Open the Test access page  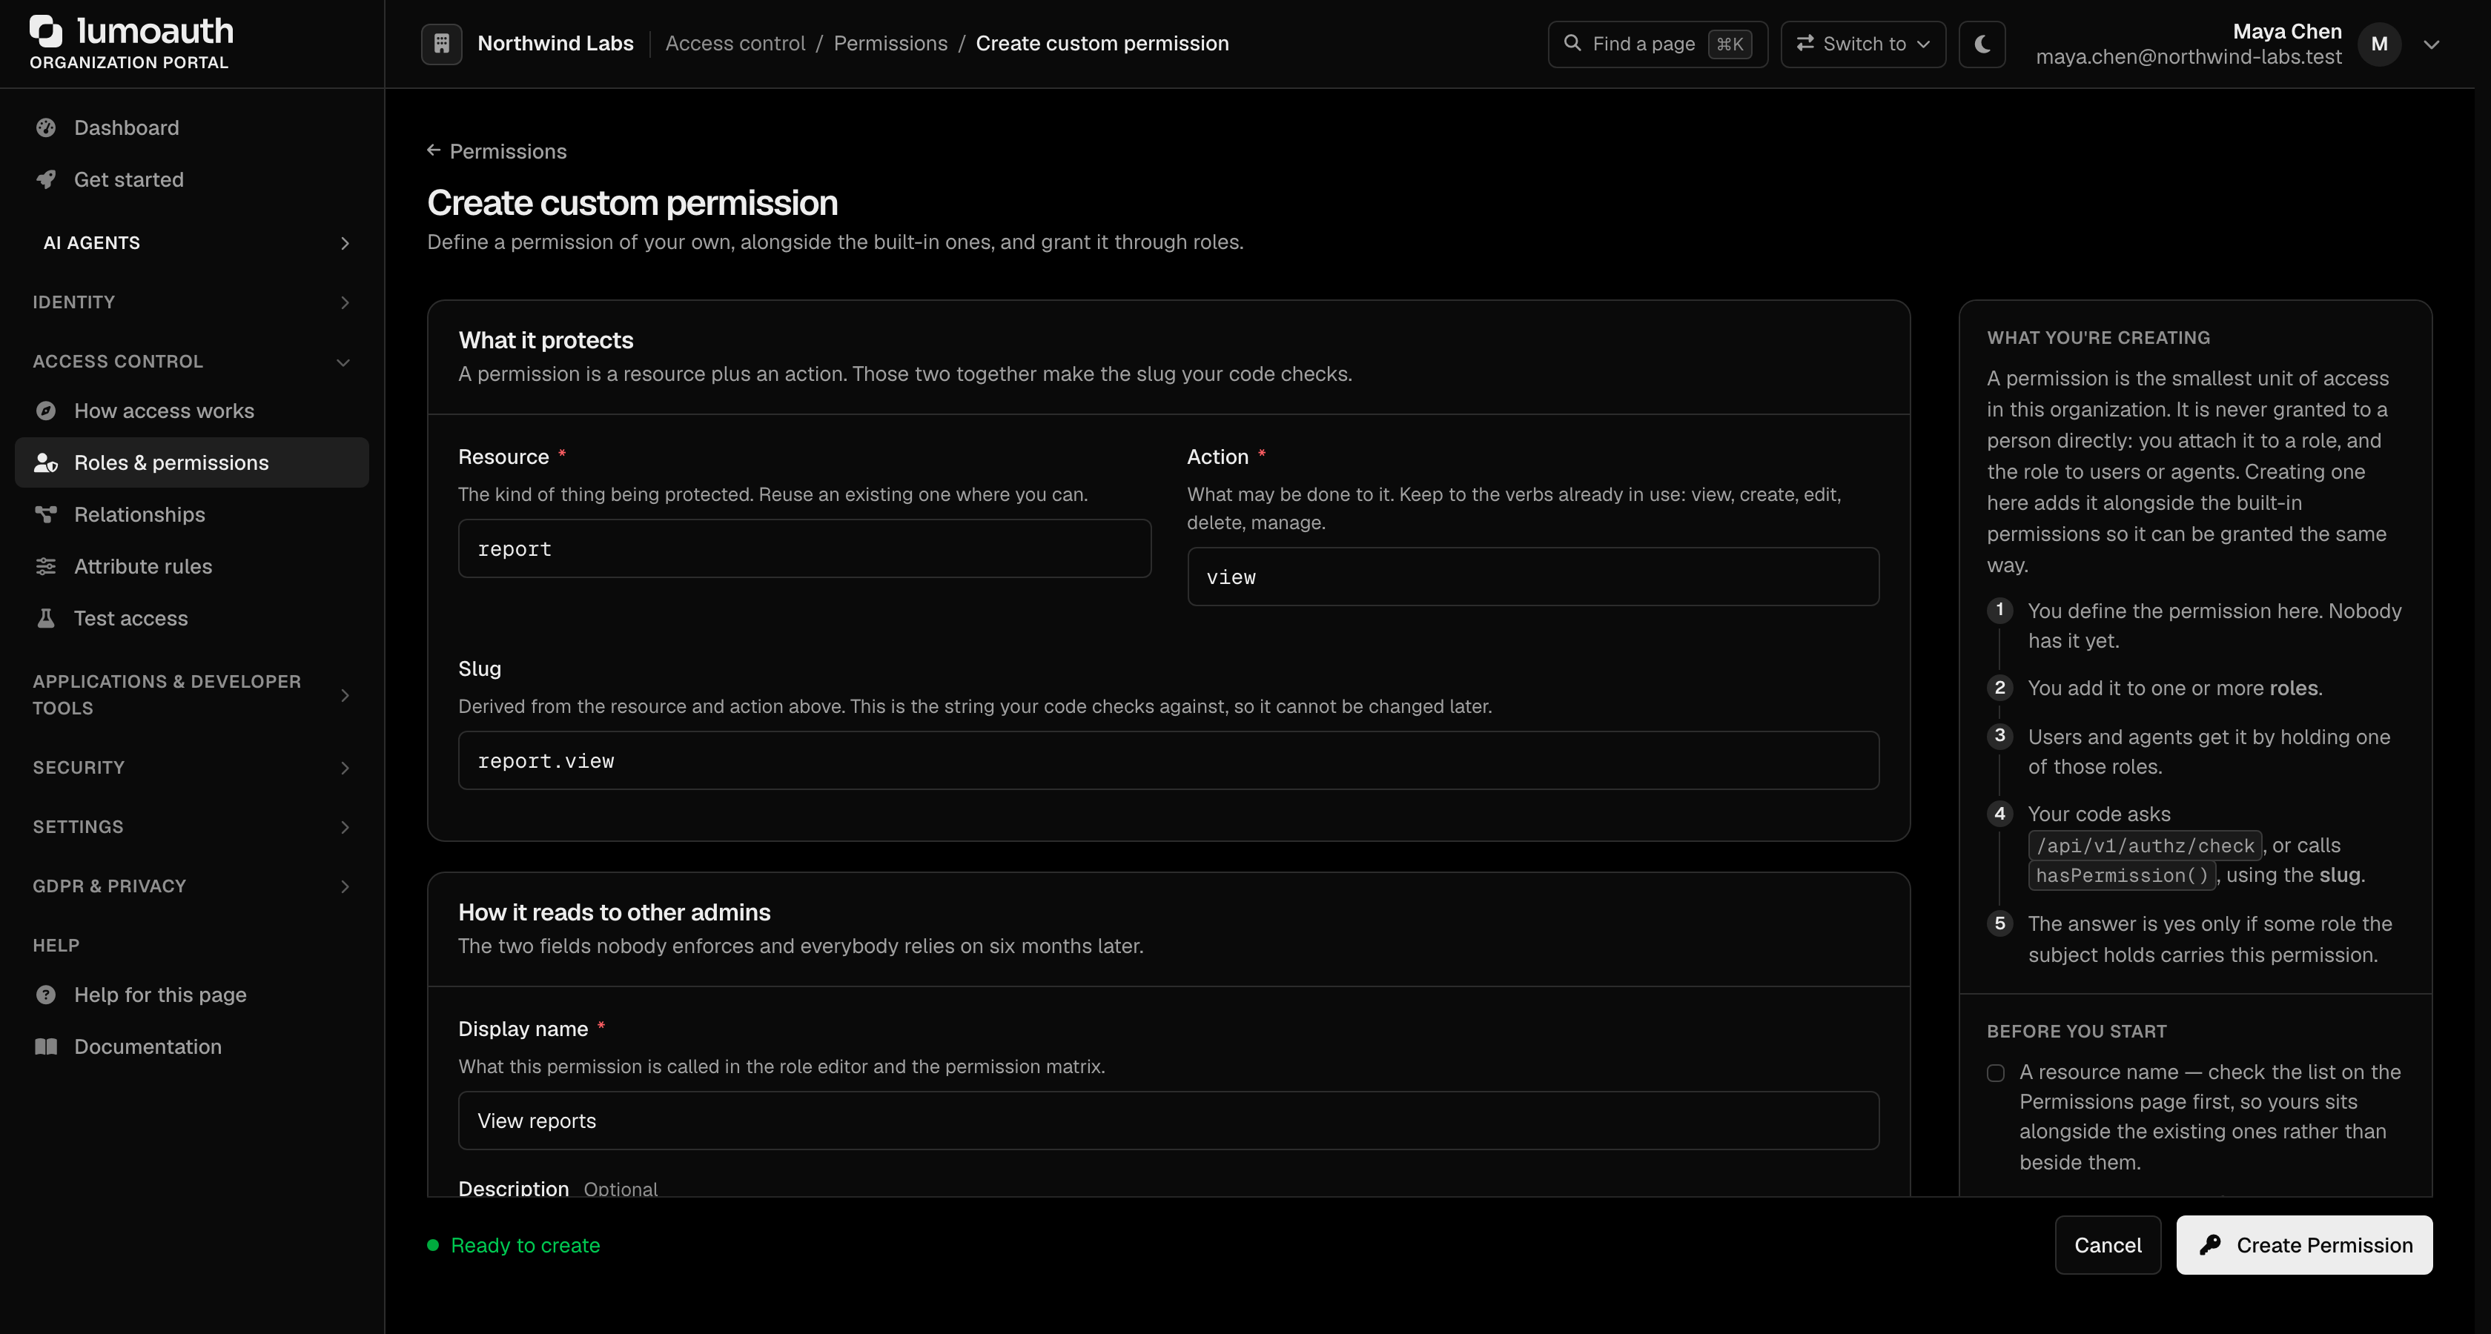coord(191,619)
